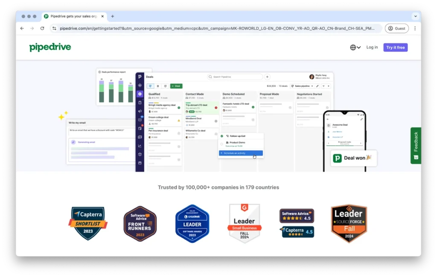
Task: Select the pipeline view icon left of + Deal
Action: 151,86
